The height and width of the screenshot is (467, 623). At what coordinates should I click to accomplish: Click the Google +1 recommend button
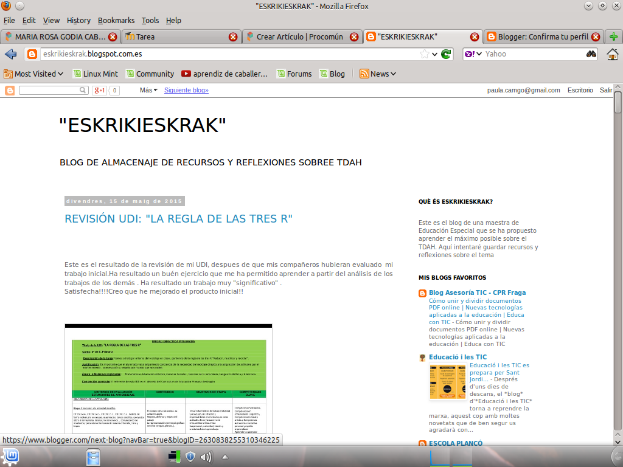tap(99, 89)
